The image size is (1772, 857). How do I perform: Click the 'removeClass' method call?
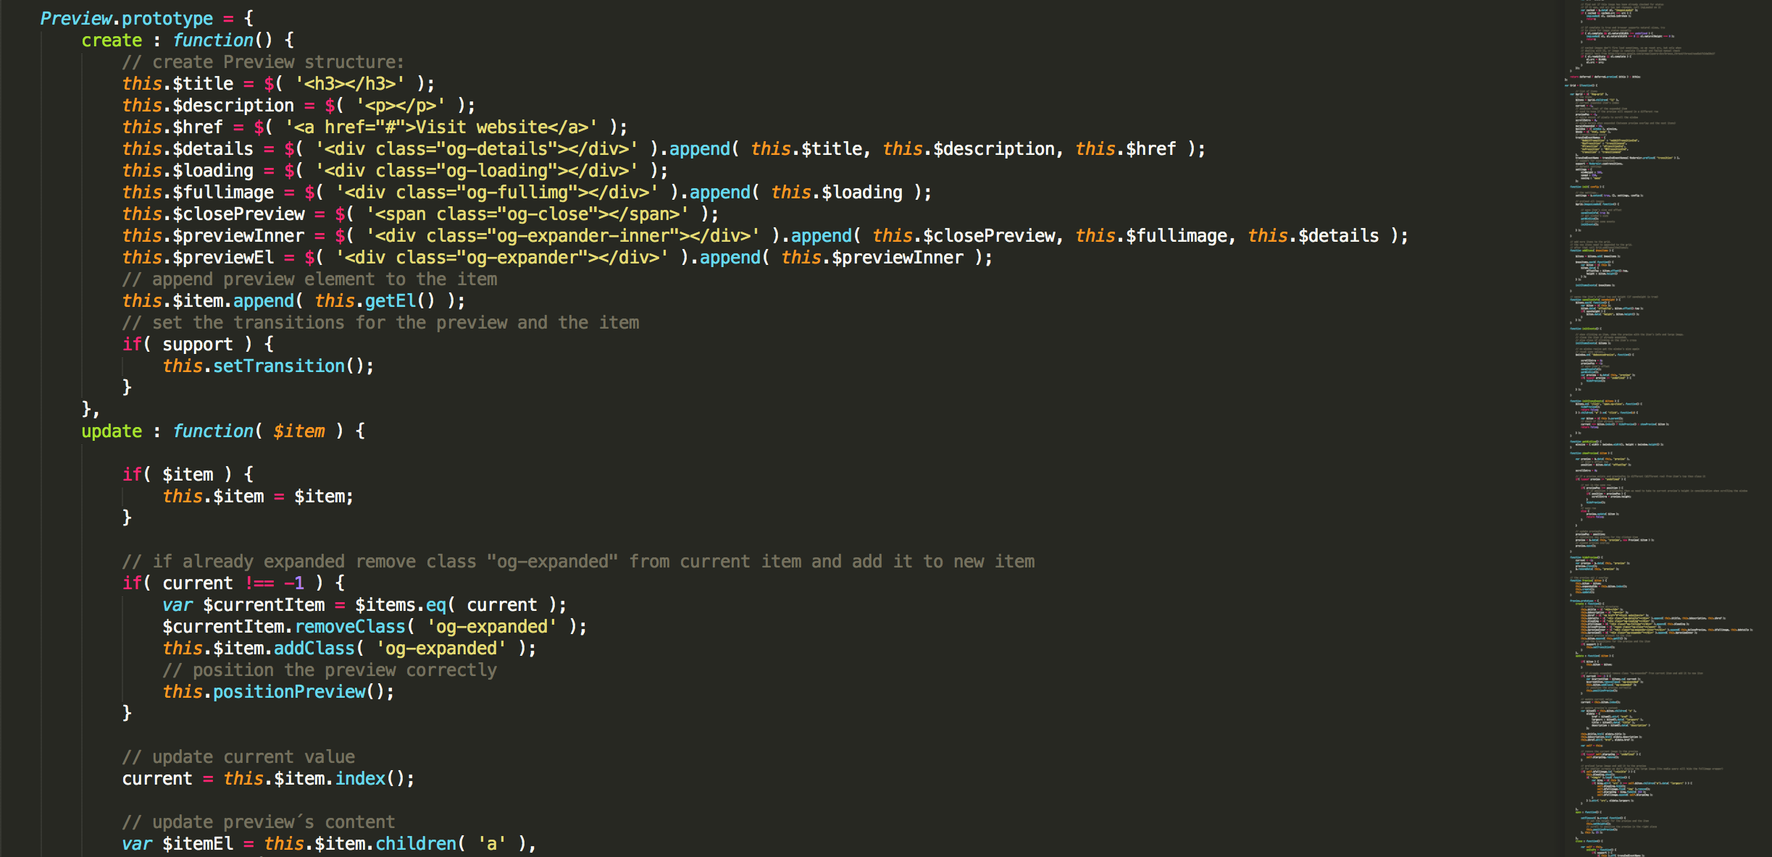350,627
